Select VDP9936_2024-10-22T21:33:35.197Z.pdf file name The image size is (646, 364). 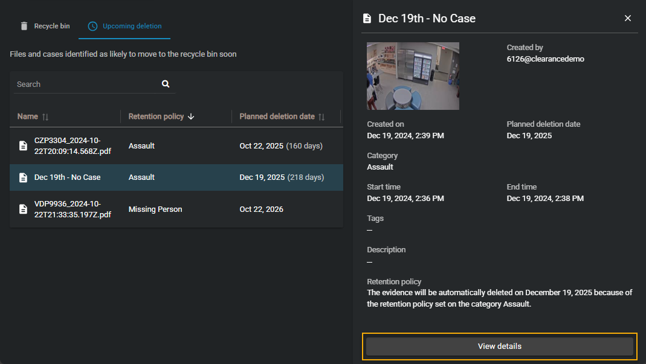pos(73,209)
